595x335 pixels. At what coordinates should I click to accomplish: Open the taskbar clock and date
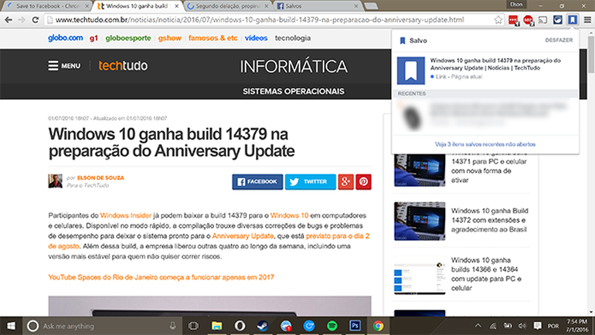[577, 326]
